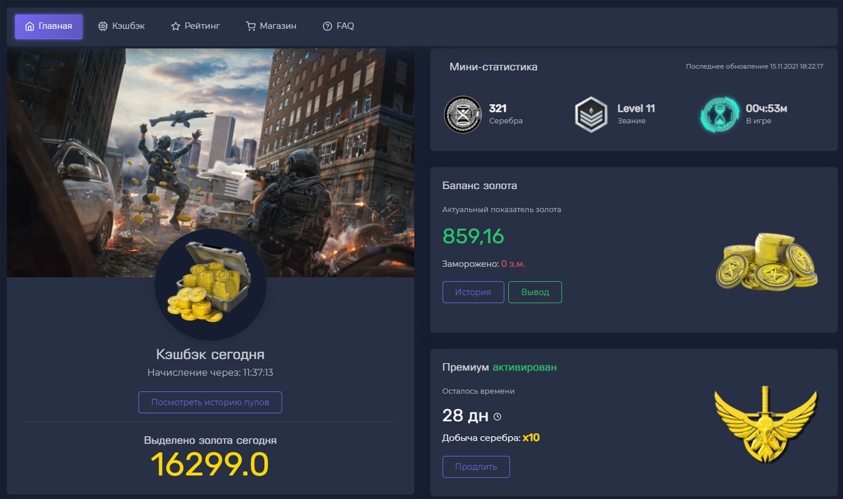This screenshot has width=843, height=499.
Task: Open the Кэшбэк menu tab
Action: pyautogui.click(x=122, y=26)
